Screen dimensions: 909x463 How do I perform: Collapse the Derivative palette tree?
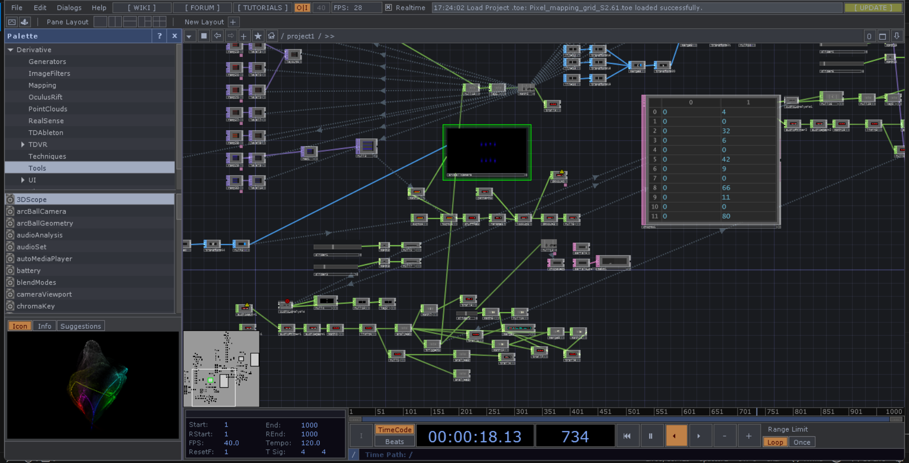(10, 50)
